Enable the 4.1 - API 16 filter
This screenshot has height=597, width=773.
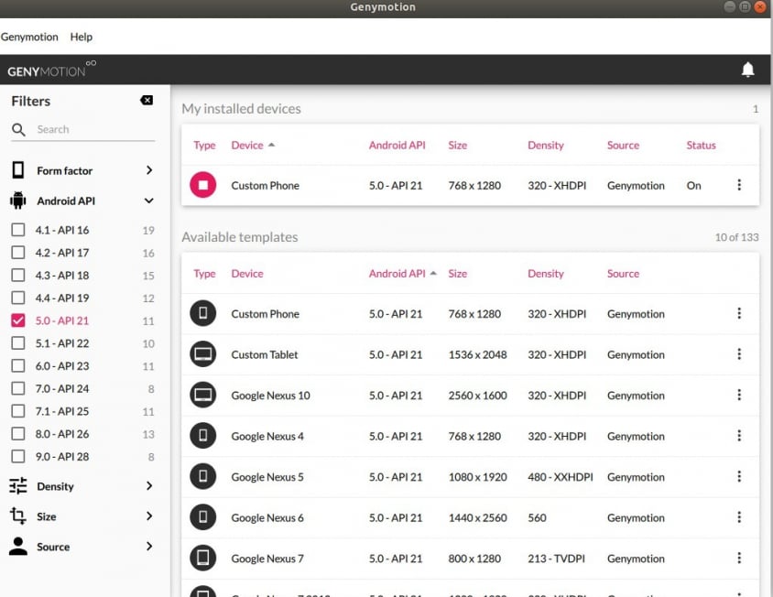coord(18,230)
